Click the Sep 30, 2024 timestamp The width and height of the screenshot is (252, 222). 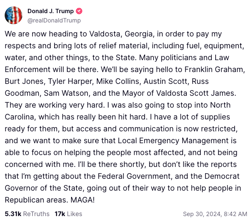point(215,214)
